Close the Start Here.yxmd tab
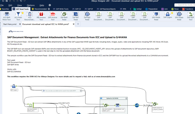 click(x=20, y=24)
